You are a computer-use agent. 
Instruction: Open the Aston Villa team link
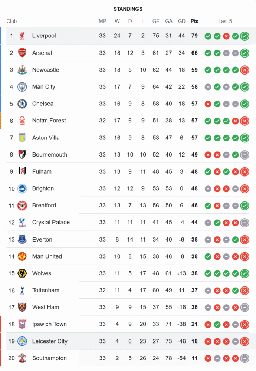point(46,138)
